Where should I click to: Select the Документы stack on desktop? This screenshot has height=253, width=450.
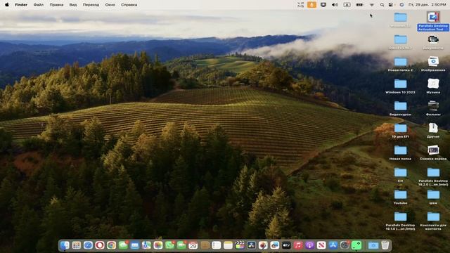click(433, 42)
